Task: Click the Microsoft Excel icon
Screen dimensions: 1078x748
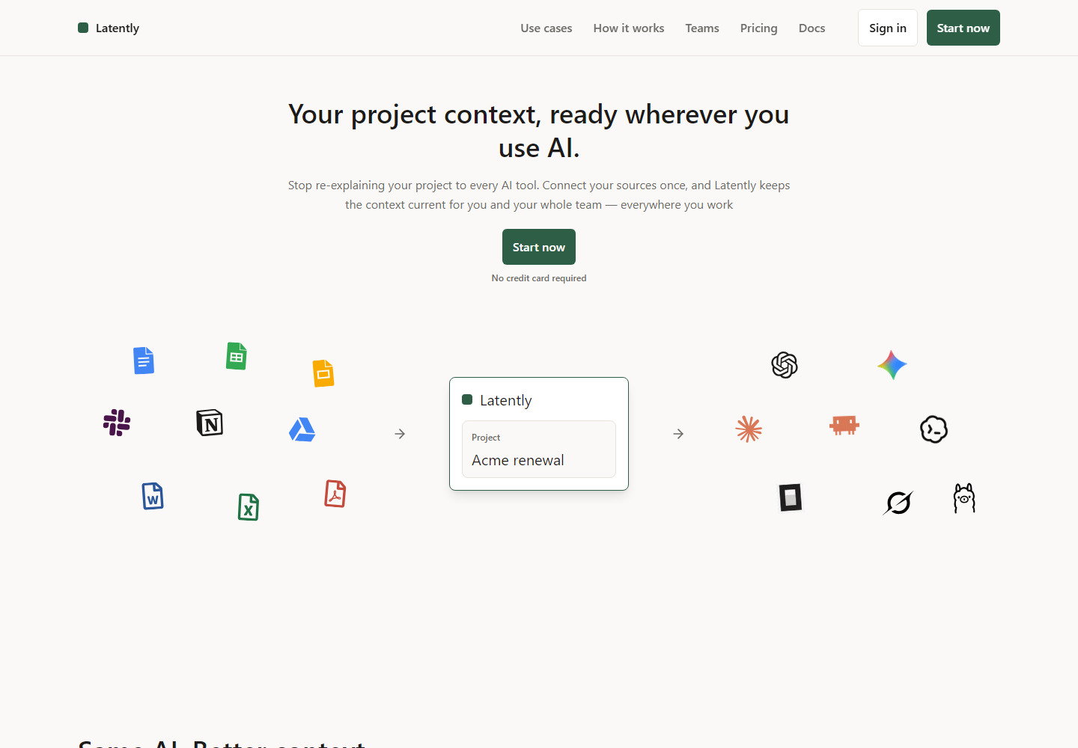Action: [249, 507]
